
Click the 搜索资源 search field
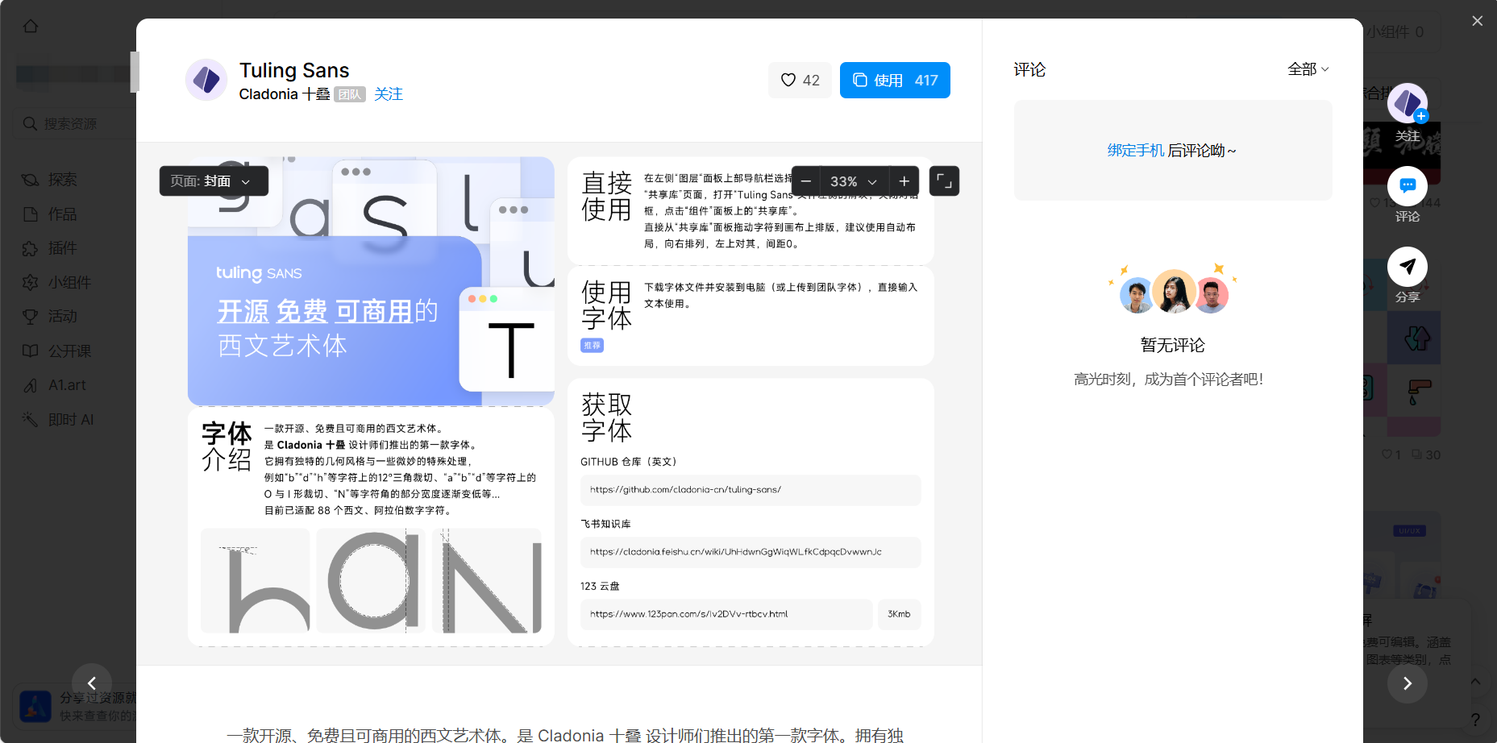click(74, 123)
